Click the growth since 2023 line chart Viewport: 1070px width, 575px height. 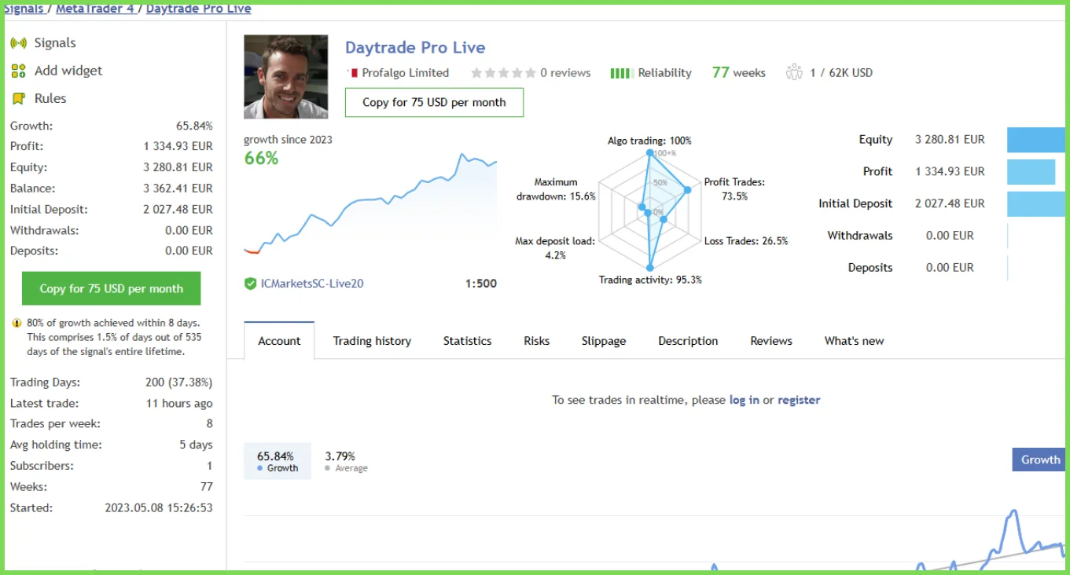(x=370, y=203)
